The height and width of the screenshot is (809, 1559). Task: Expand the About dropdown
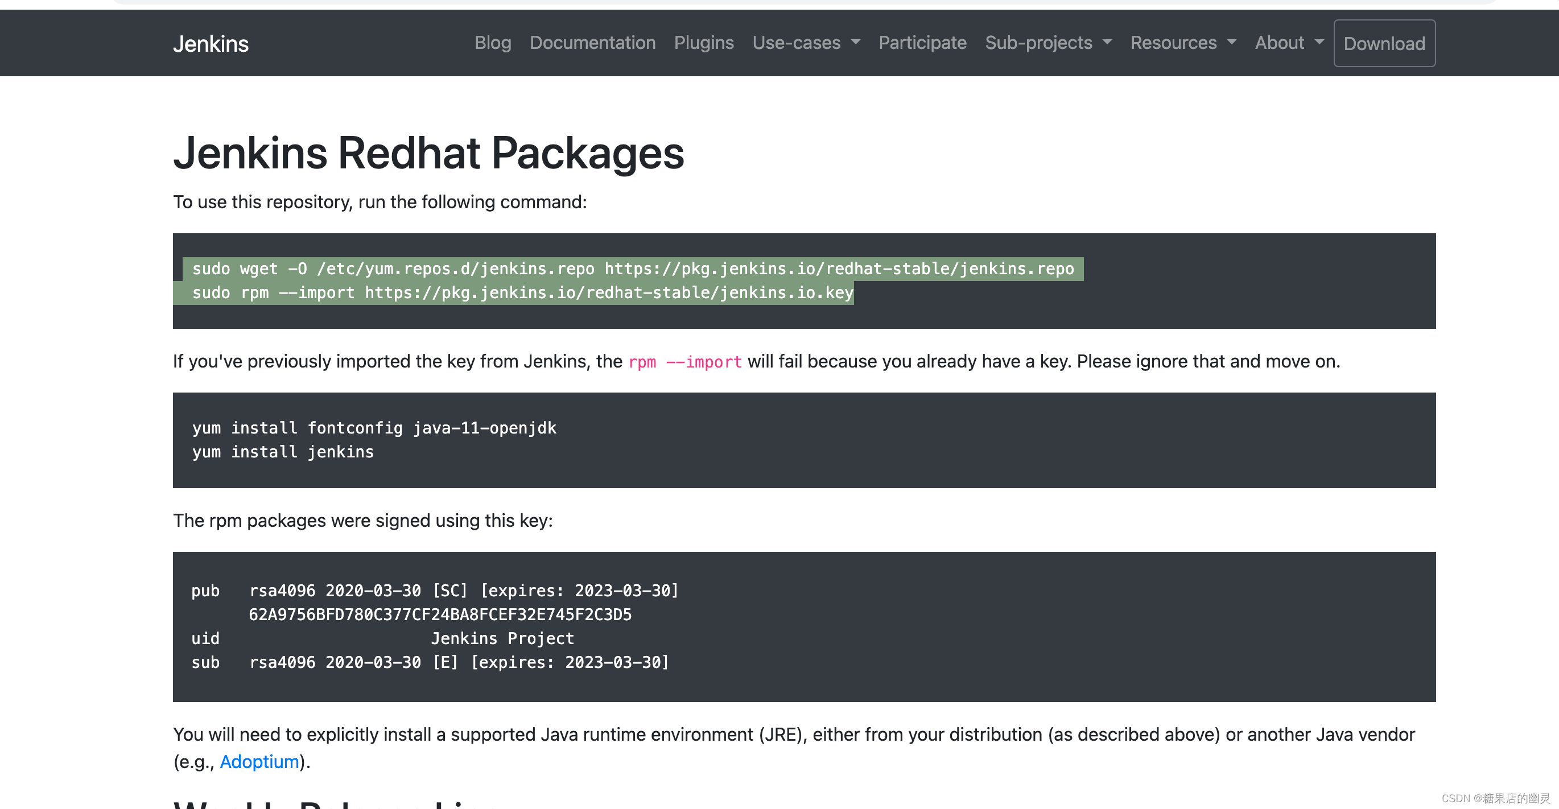pyautogui.click(x=1289, y=42)
